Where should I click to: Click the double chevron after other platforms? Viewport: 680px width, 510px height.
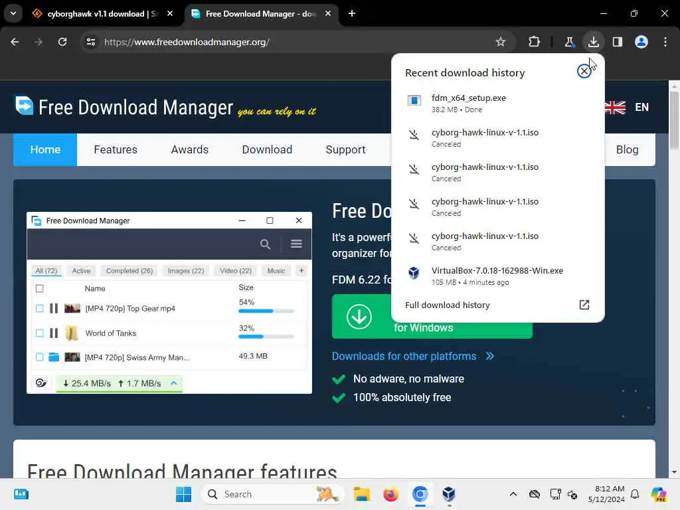(x=489, y=357)
